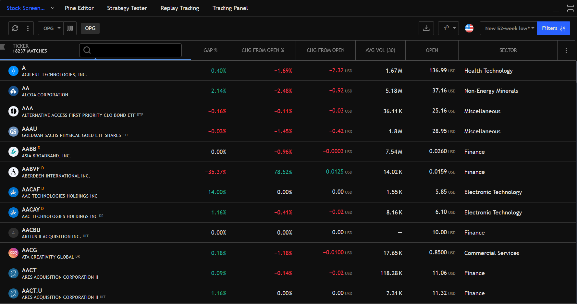
Task: Click average volume 118.28K for AACT
Action: pos(391,273)
